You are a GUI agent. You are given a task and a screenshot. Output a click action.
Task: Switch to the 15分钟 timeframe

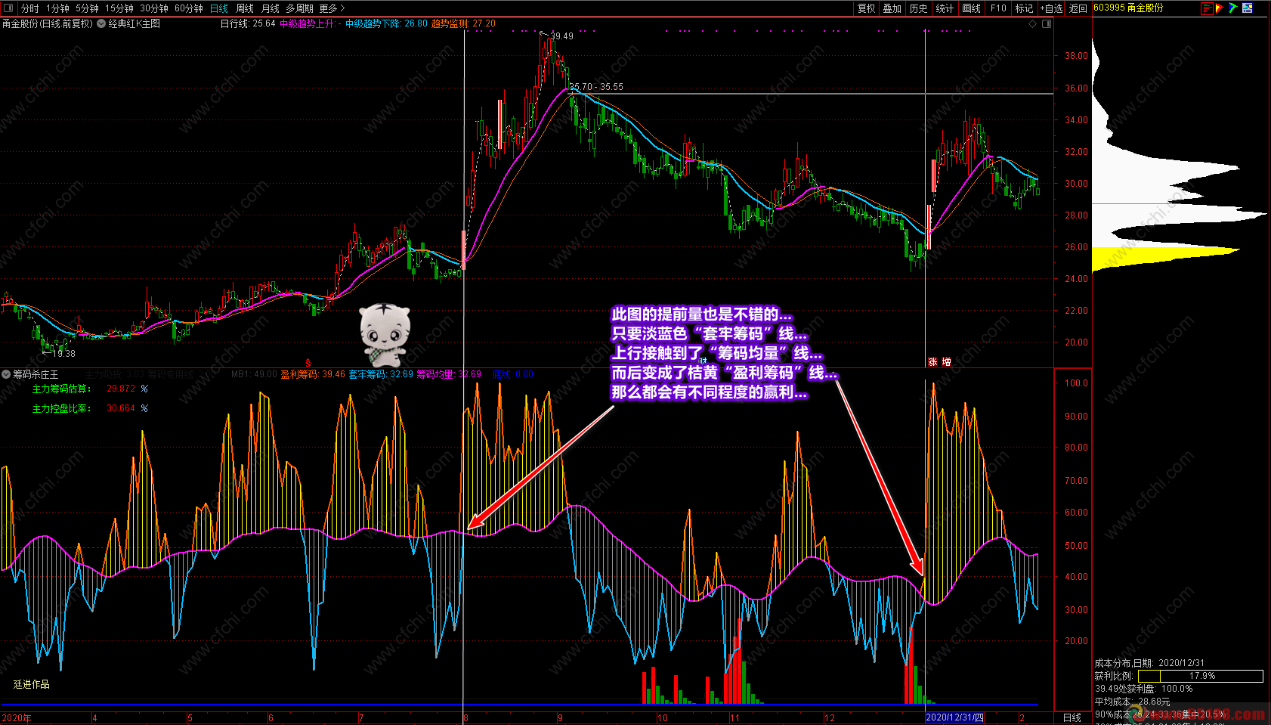pyautogui.click(x=119, y=8)
